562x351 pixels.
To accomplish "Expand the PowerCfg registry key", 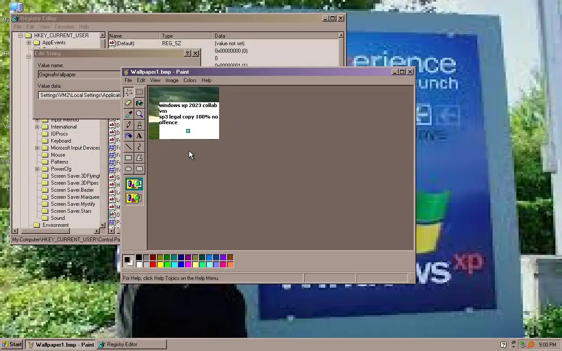I will (x=37, y=169).
